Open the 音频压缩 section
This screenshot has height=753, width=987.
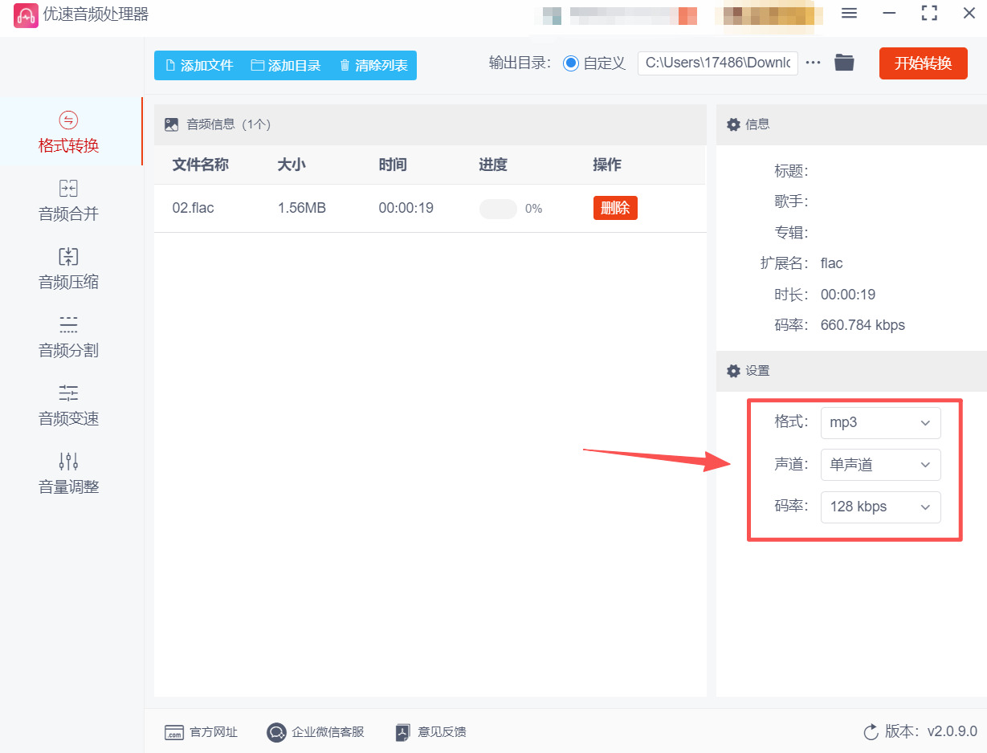(x=69, y=269)
